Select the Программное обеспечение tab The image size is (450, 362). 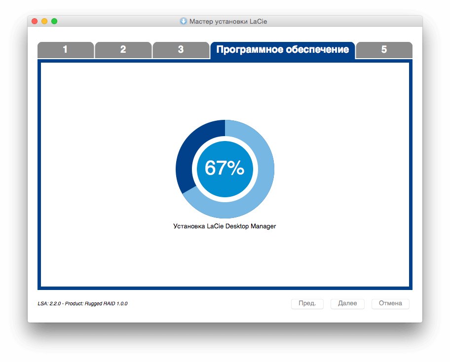click(283, 50)
